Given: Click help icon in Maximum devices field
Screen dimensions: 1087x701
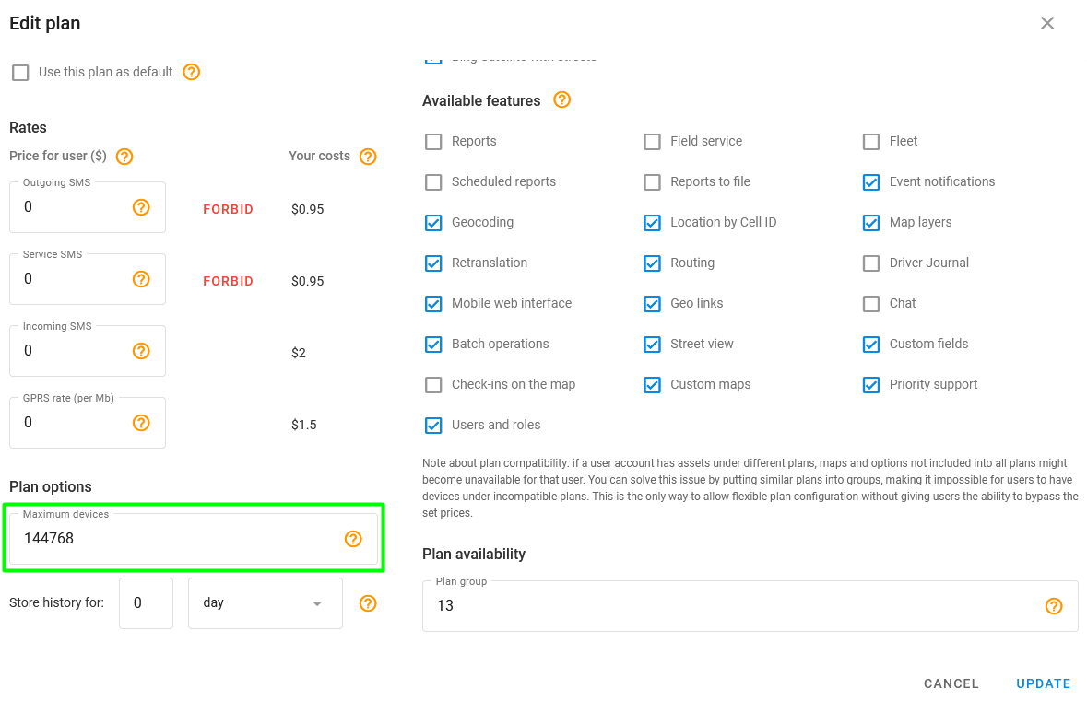Looking at the screenshot, I should (x=353, y=539).
